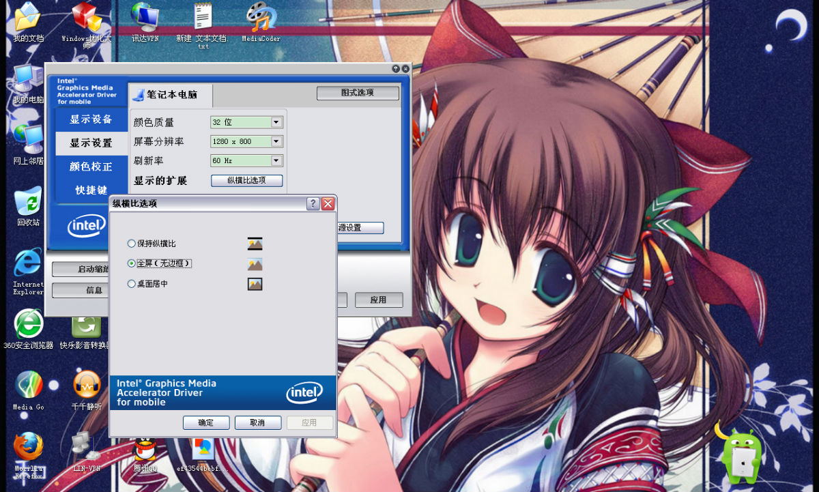
Task: Launch the Mozilla Firefox desktop icon
Action: 28,448
